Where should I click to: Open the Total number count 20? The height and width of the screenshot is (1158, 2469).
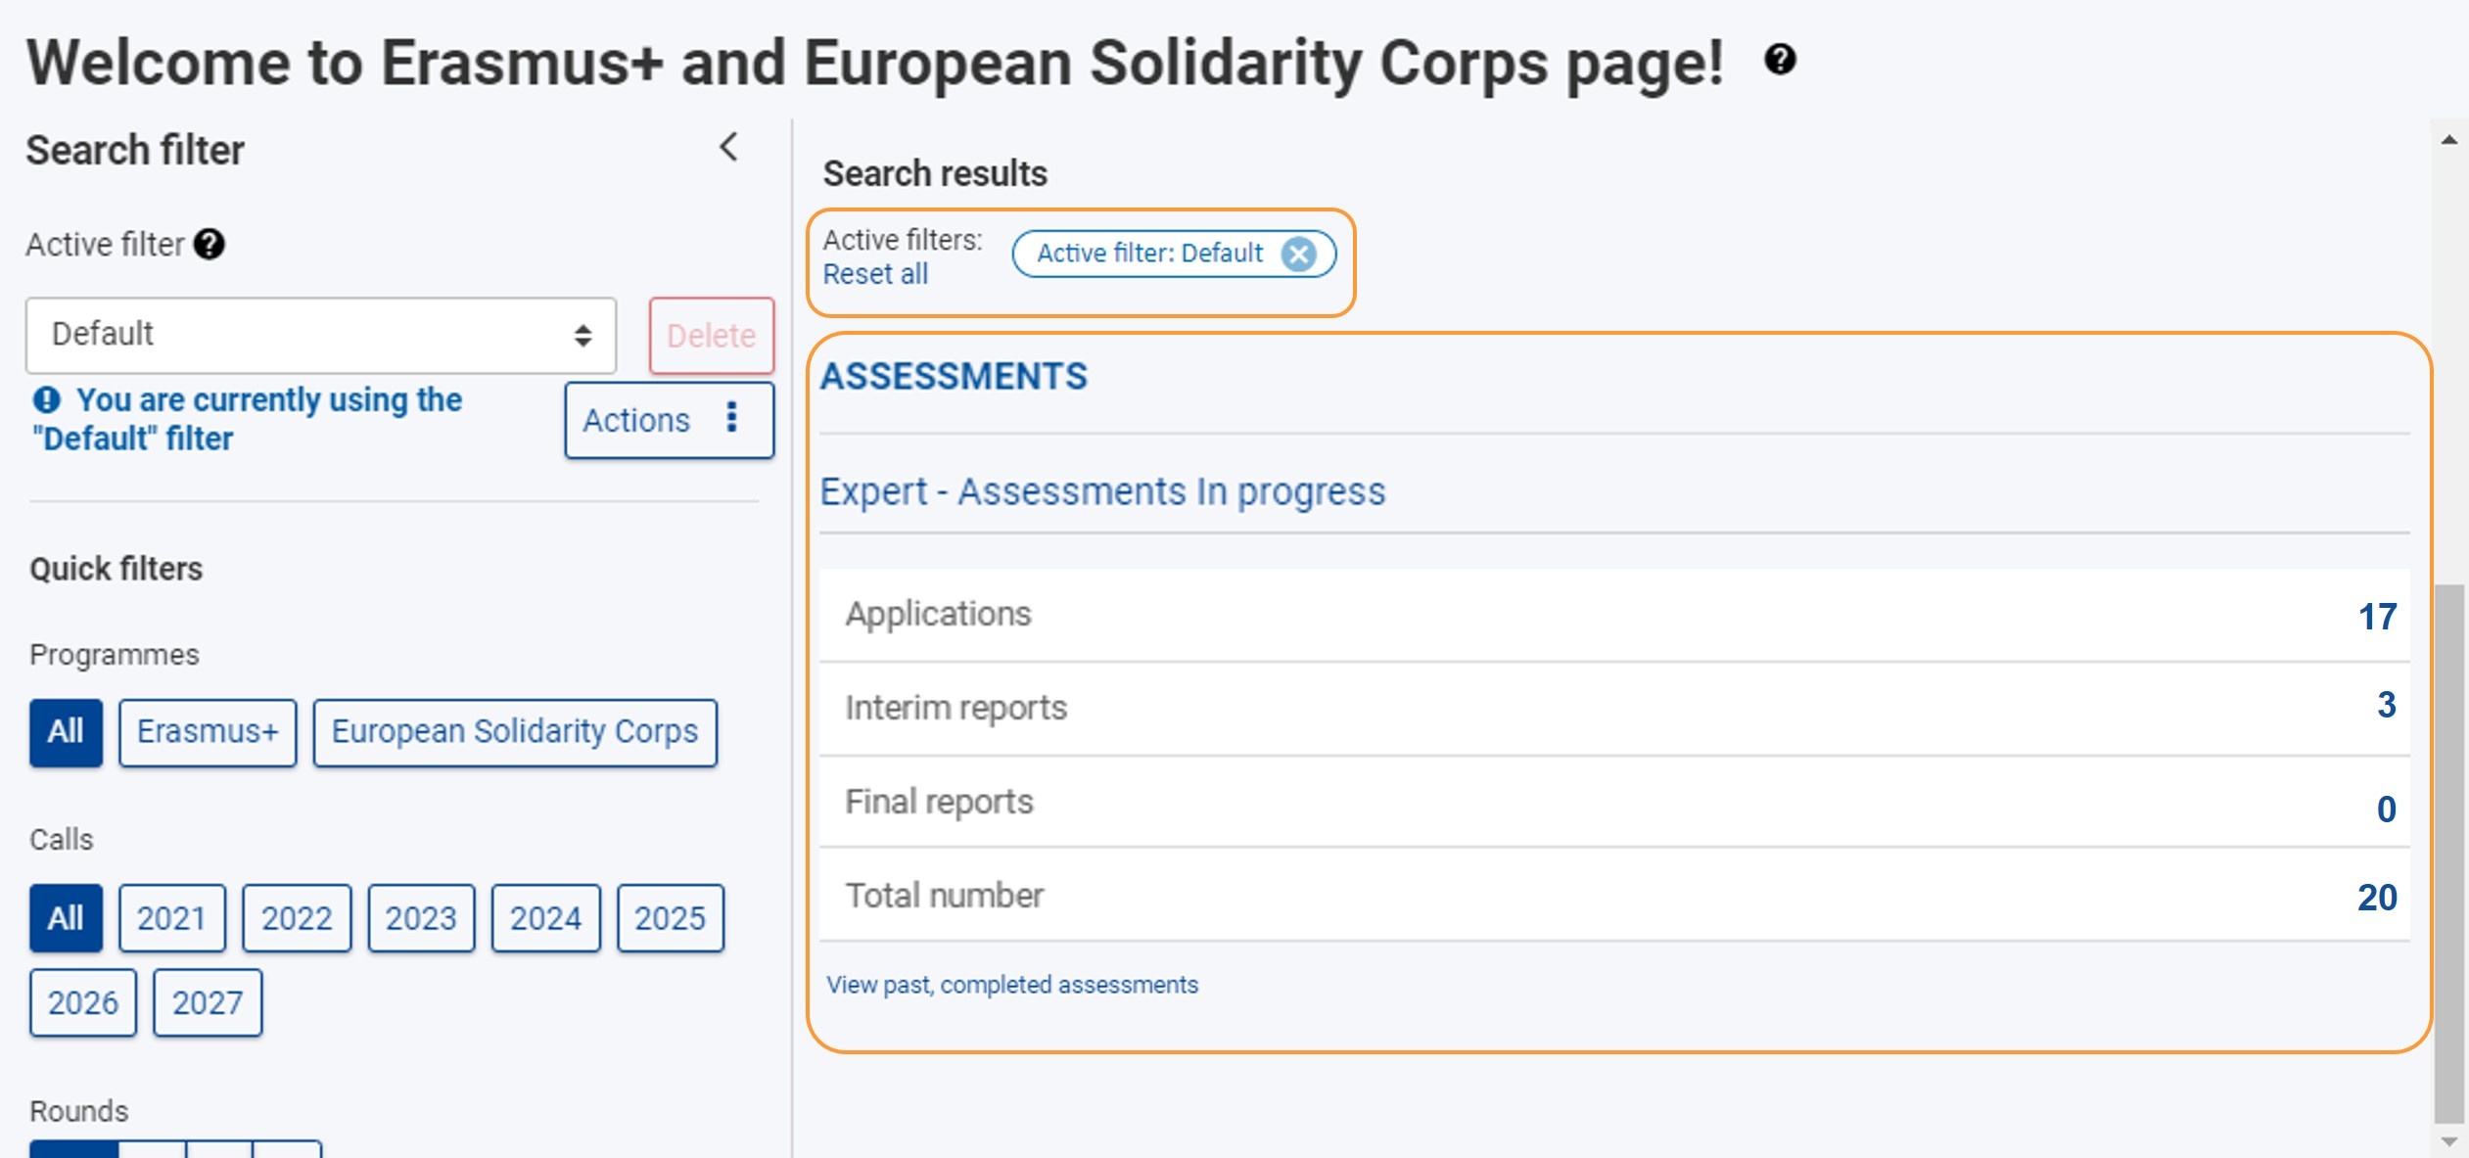pos(2377,897)
